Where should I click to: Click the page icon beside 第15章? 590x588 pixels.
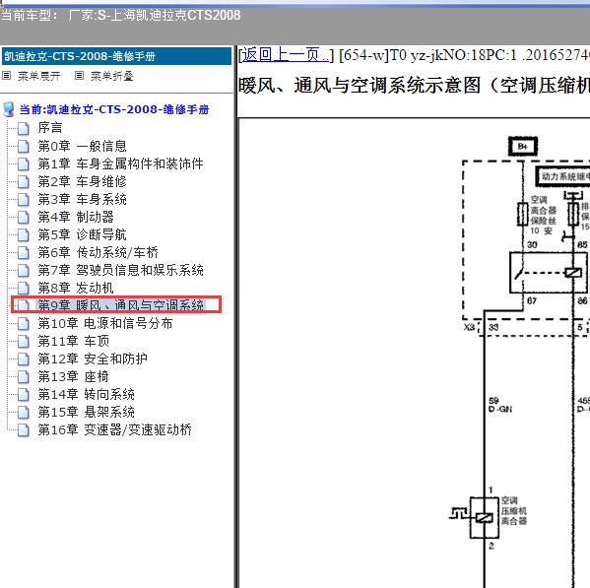[24, 413]
